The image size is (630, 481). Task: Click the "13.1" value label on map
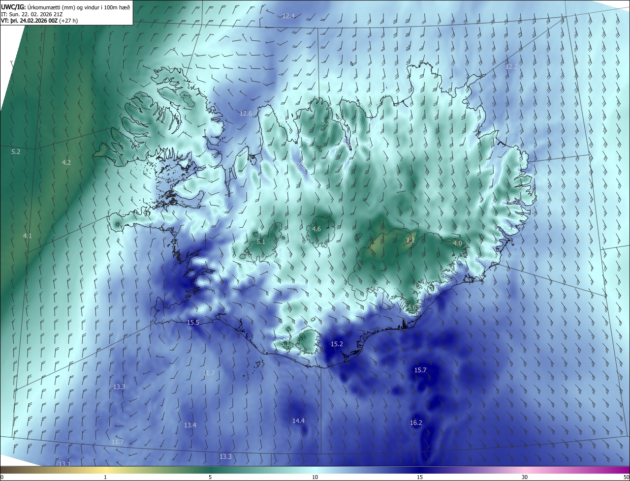click(64, 464)
